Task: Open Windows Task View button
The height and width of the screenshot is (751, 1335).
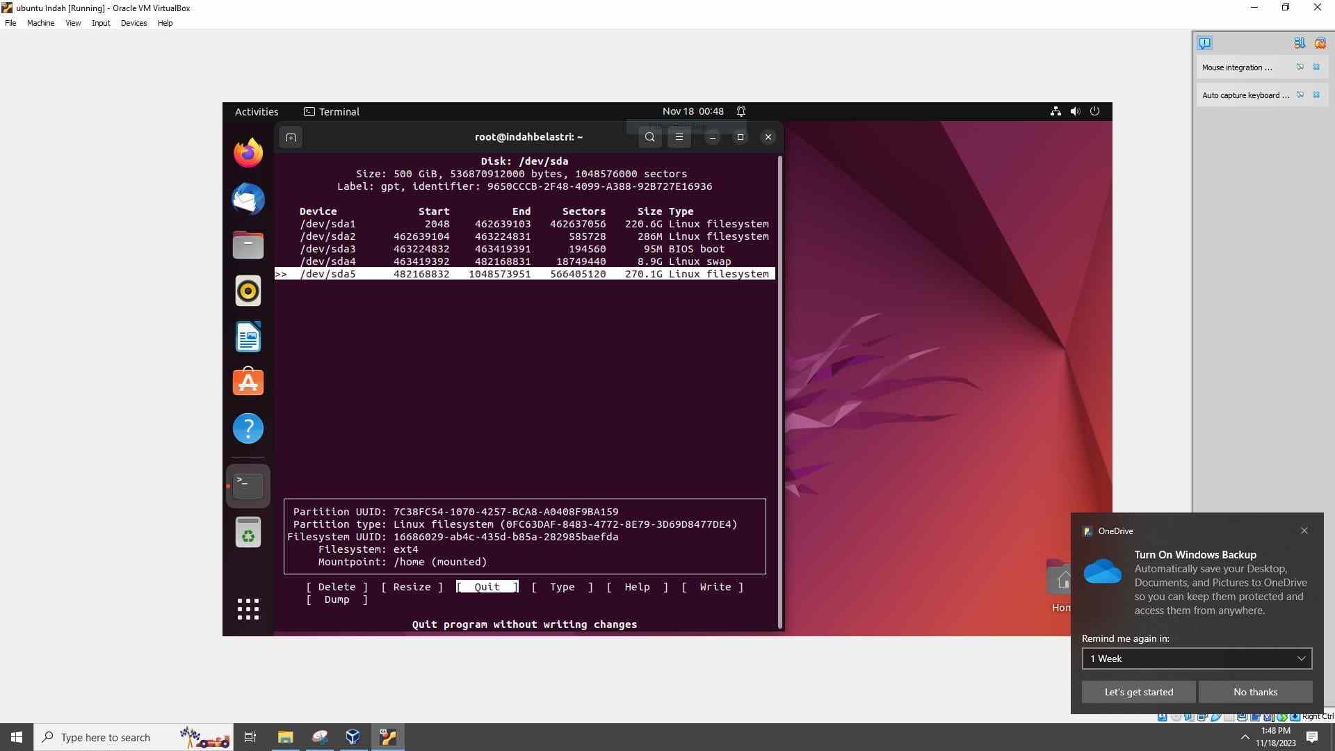Action: tap(250, 737)
